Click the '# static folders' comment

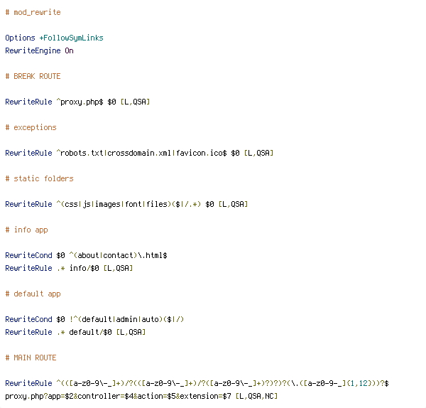tap(39, 178)
